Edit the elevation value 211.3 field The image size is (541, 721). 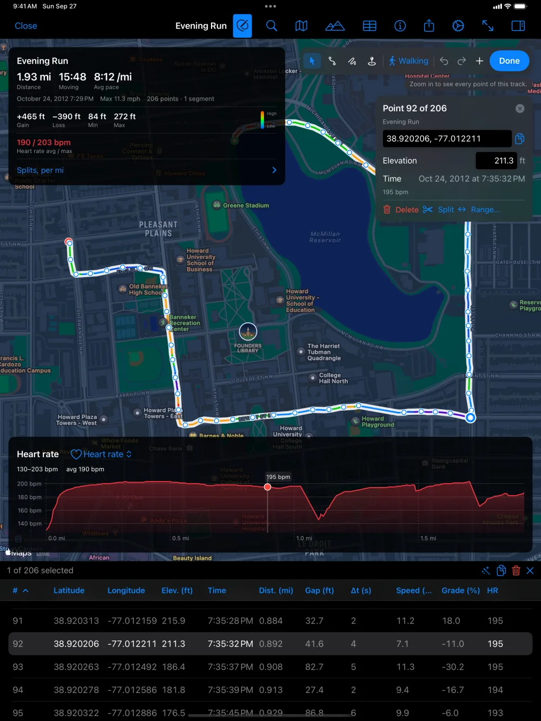pos(496,161)
